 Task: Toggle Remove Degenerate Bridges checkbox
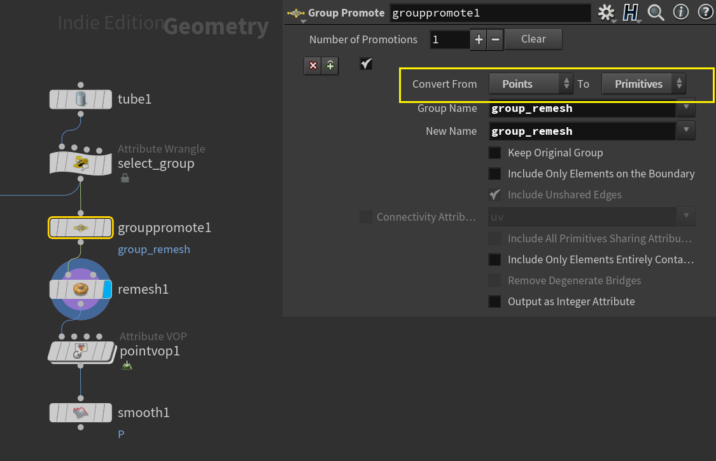(495, 280)
